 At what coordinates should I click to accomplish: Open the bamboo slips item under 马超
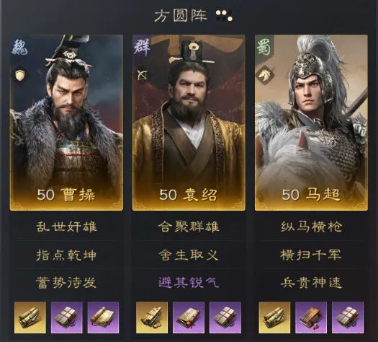311,317
